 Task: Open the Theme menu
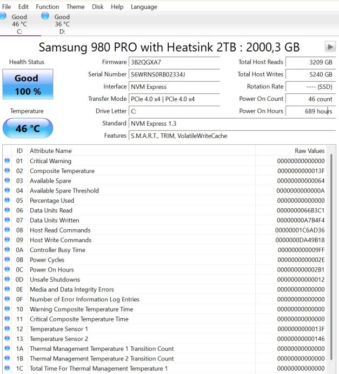point(75,7)
